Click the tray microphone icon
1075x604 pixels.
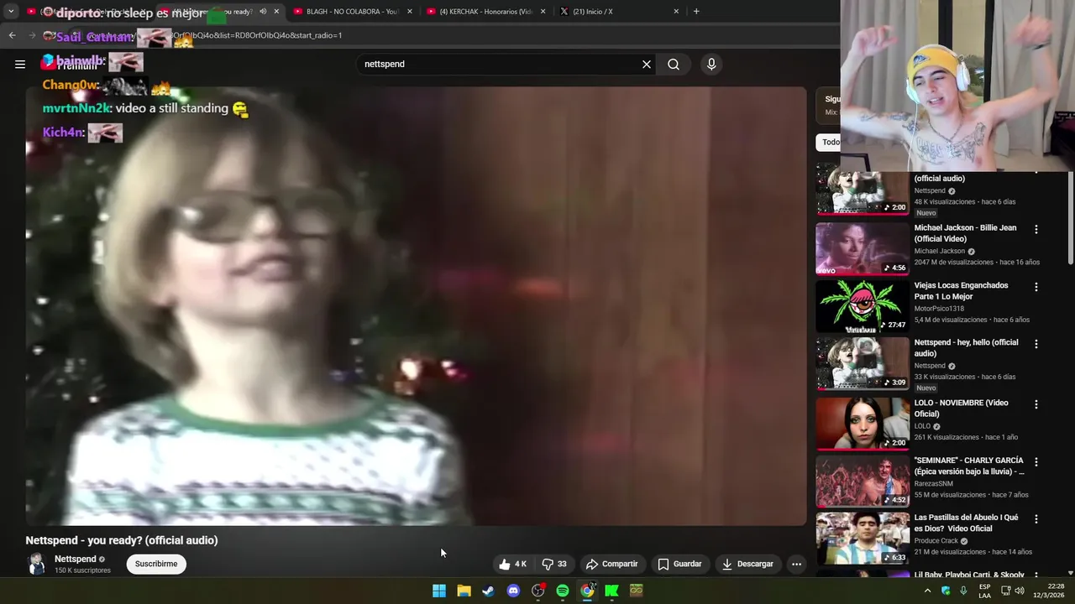[963, 591]
